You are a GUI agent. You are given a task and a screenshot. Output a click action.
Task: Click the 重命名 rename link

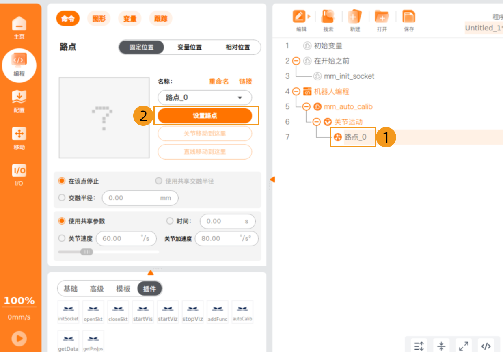click(x=219, y=82)
